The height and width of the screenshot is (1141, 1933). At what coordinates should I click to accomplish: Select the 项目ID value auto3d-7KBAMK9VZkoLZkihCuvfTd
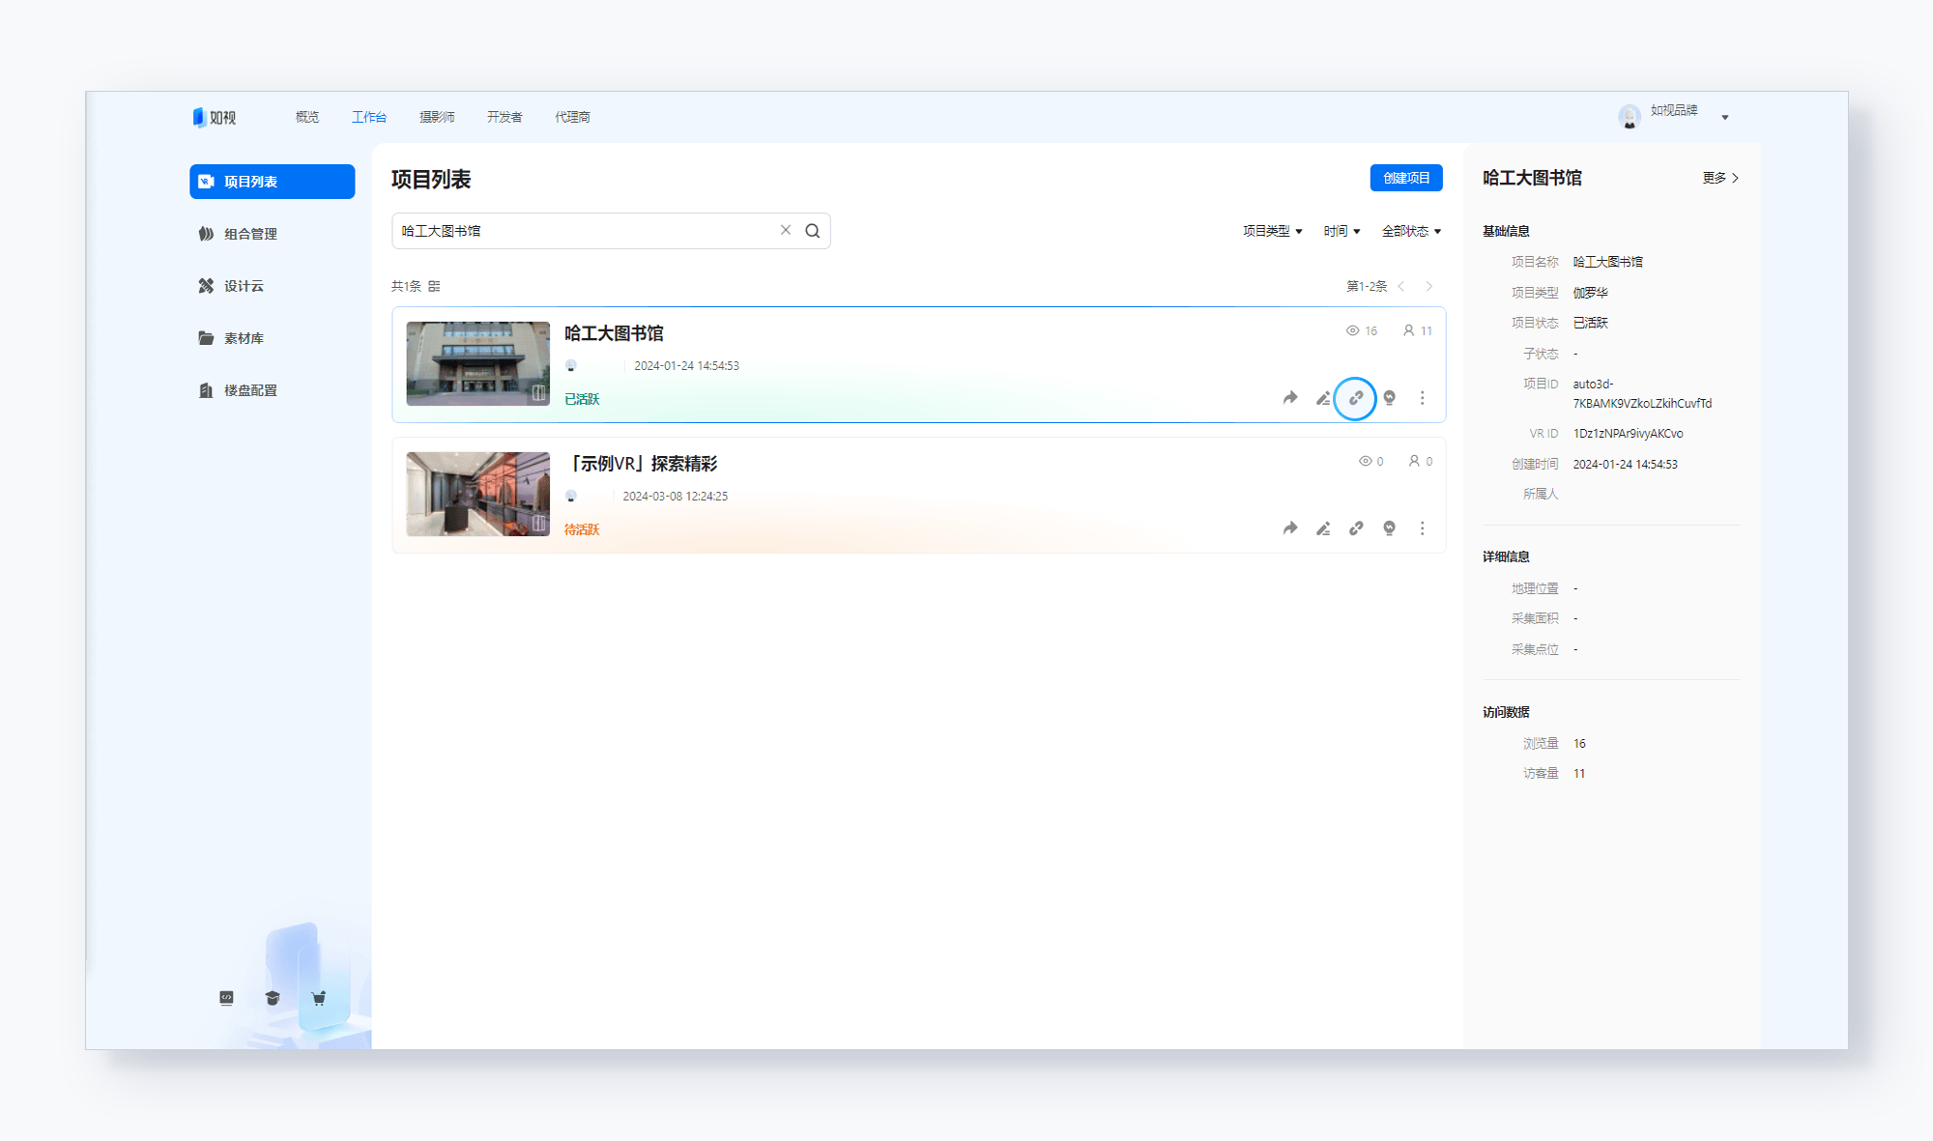pos(1642,393)
